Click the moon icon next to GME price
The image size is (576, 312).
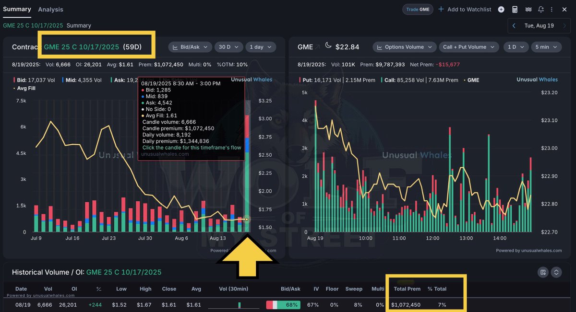point(328,46)
